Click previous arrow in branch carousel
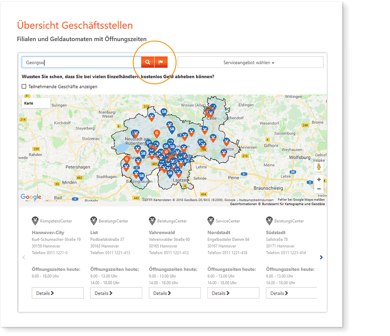The height and width of the screenshot is (336, 390). click(24, 257)
